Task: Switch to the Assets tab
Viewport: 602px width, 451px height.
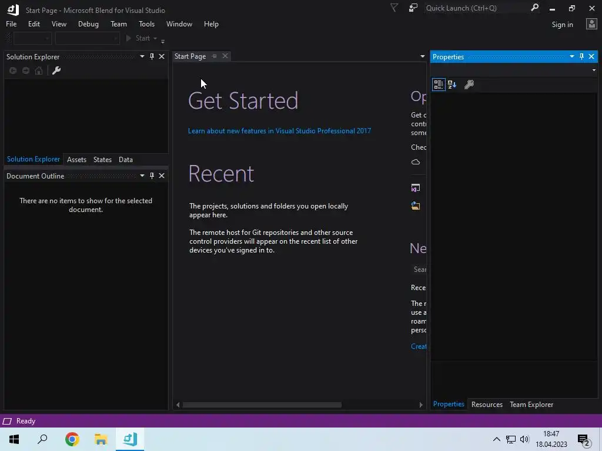Action: [x=76, y=160]
